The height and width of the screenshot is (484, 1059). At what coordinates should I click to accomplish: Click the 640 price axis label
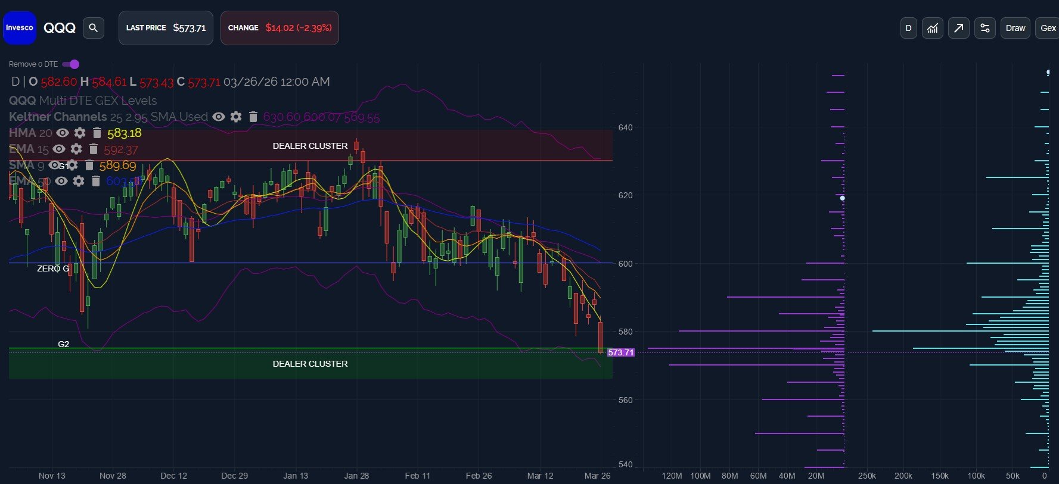[625, 127]
